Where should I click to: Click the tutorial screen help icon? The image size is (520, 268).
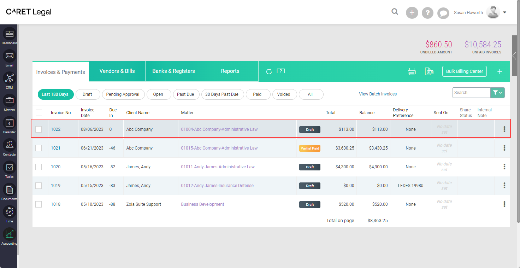[x=281, y=71]
